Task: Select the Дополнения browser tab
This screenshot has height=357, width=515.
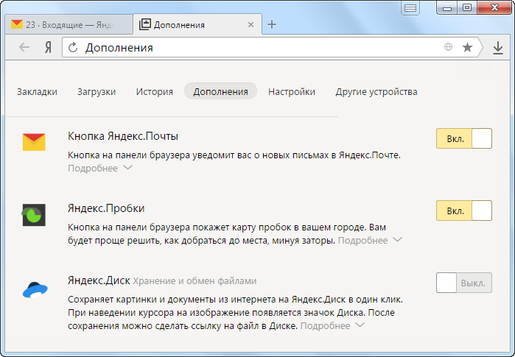Action: [197, 24]
